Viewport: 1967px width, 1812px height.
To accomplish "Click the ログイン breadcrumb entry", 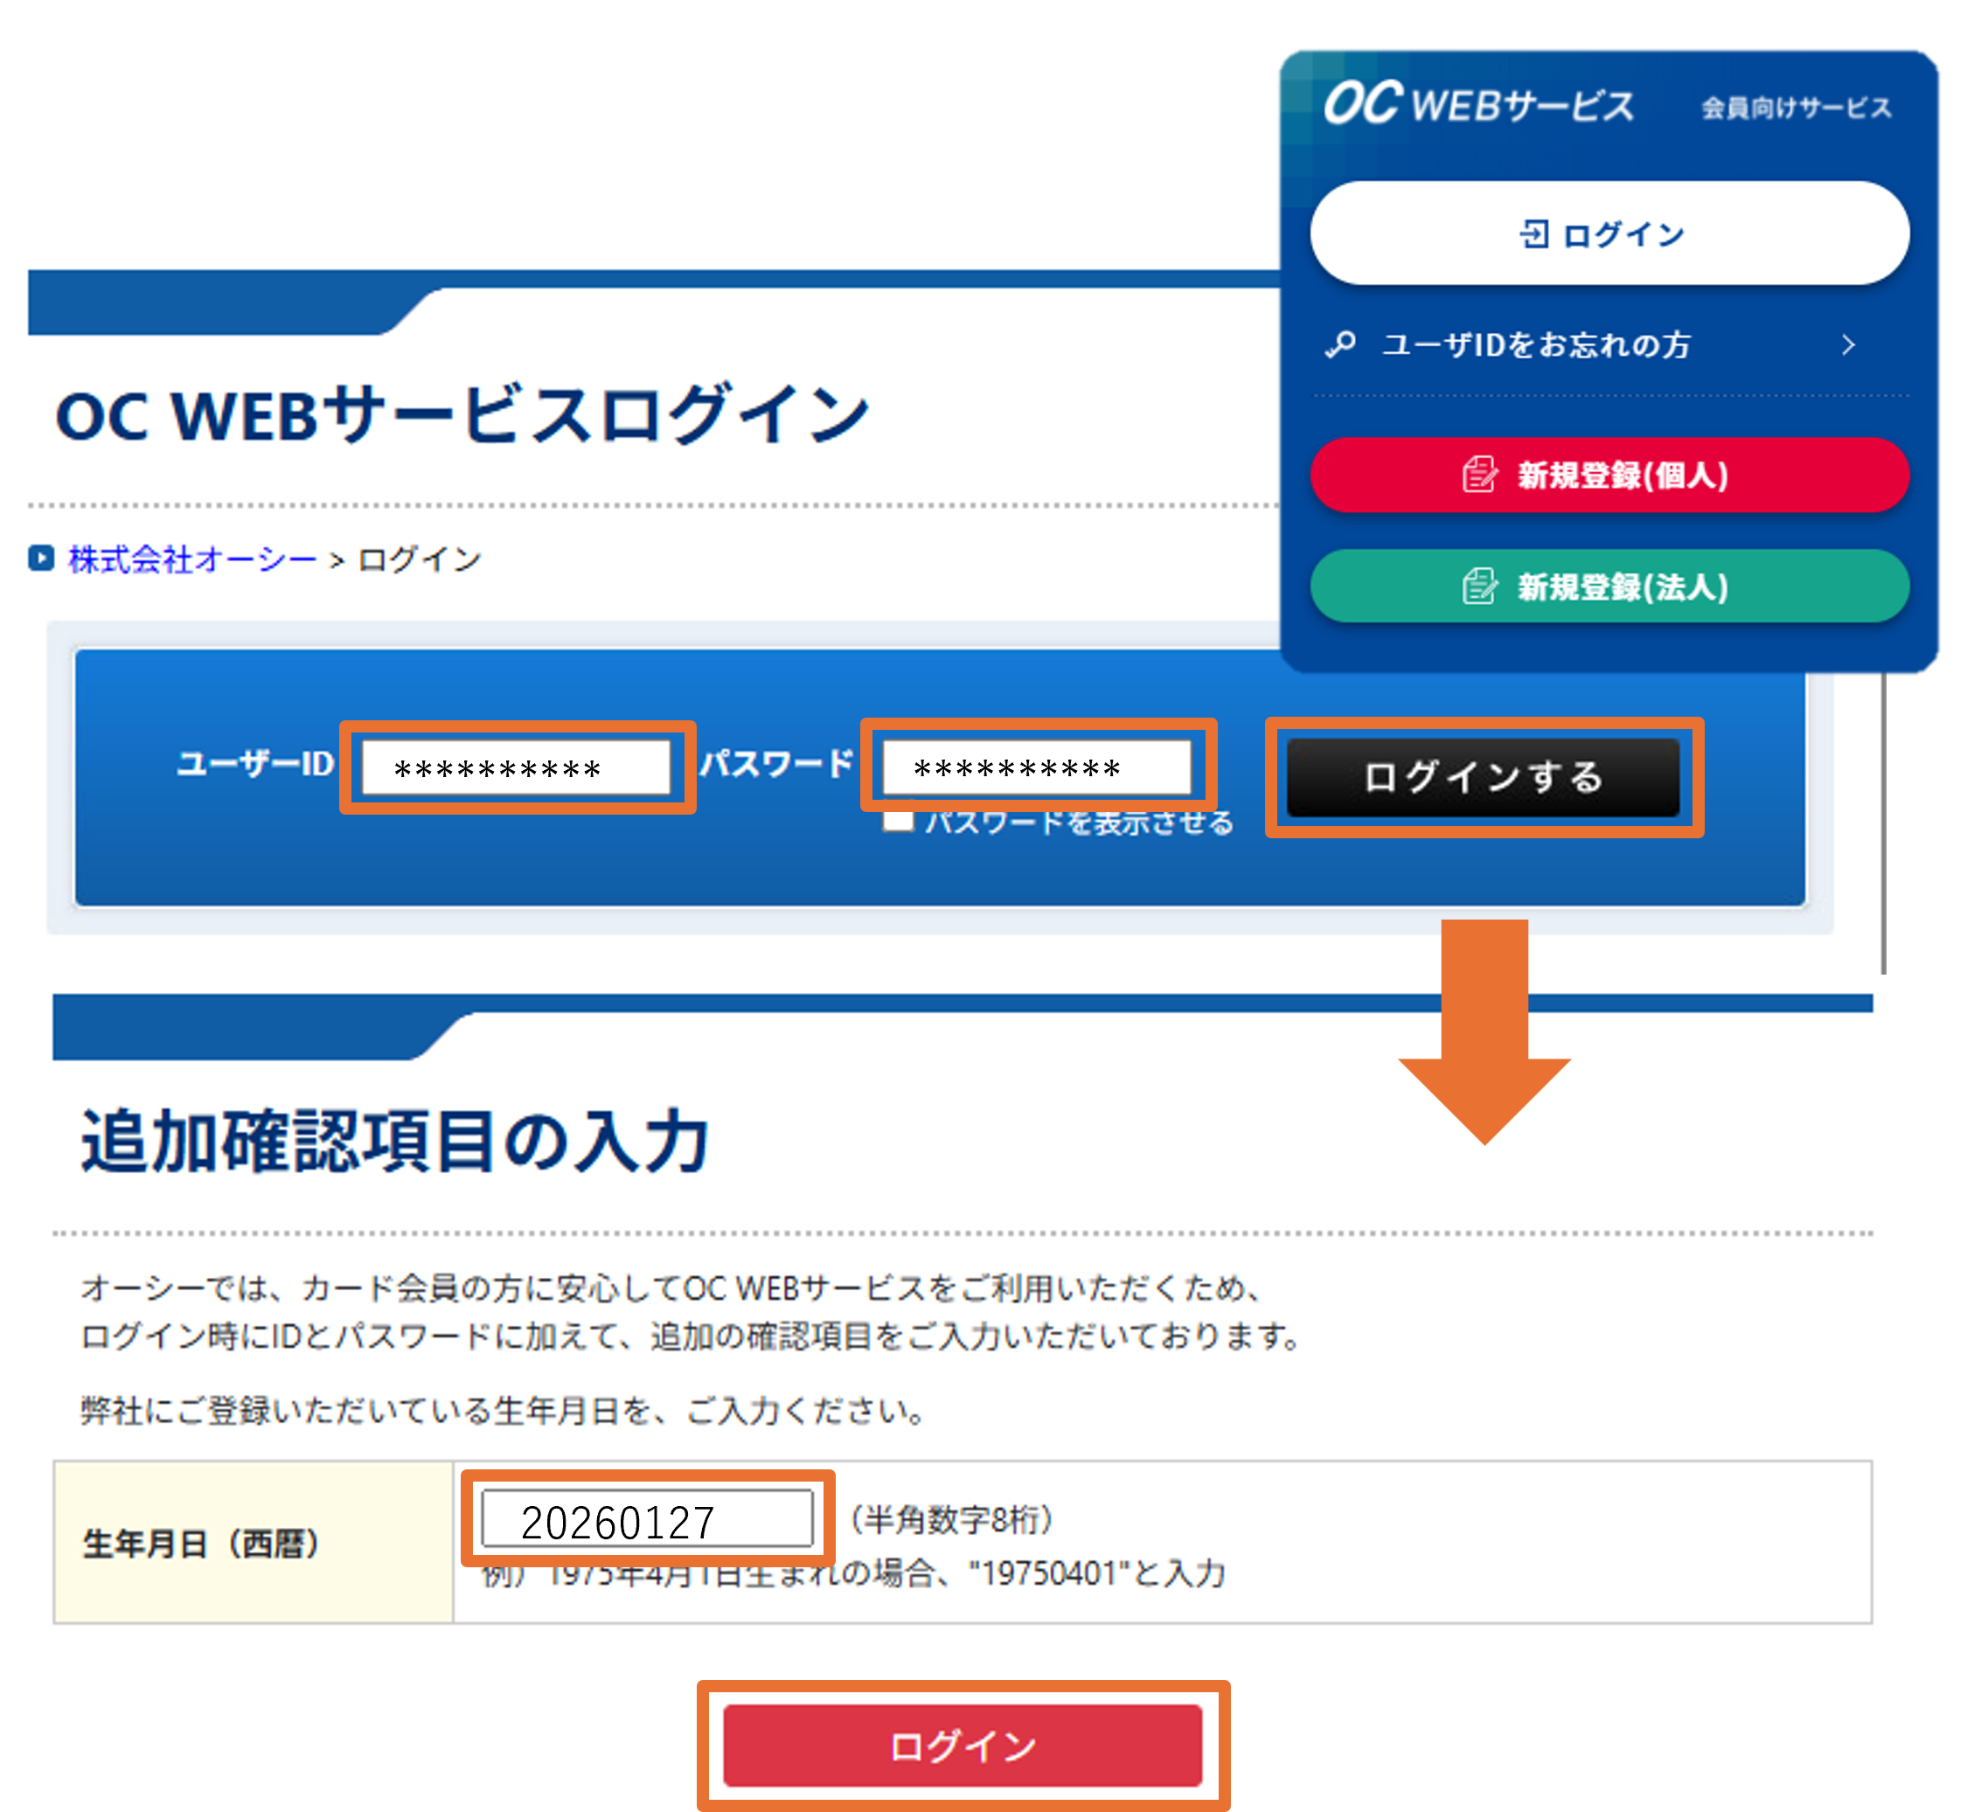I will pyautogui.click(x=420, y=557).
